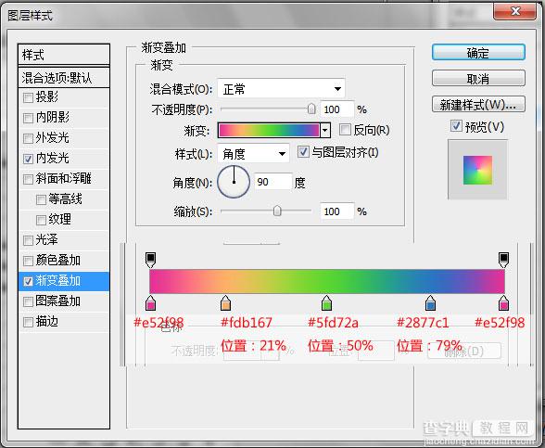This screenshot has width=545, height=448.
Task: Open the 样式(L) 角度 style dropdown
Action: (x=253, y=153)
